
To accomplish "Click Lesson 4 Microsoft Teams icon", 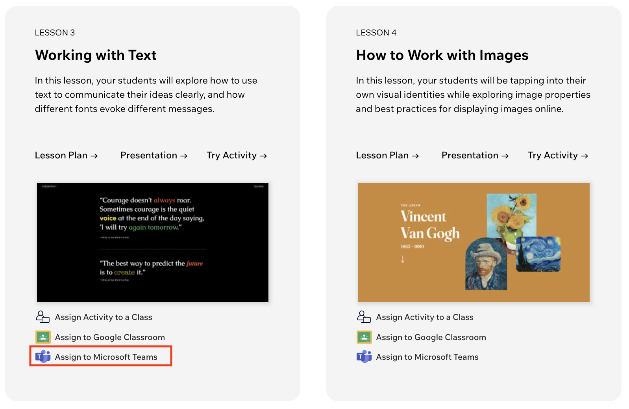I will click(364, 357).
